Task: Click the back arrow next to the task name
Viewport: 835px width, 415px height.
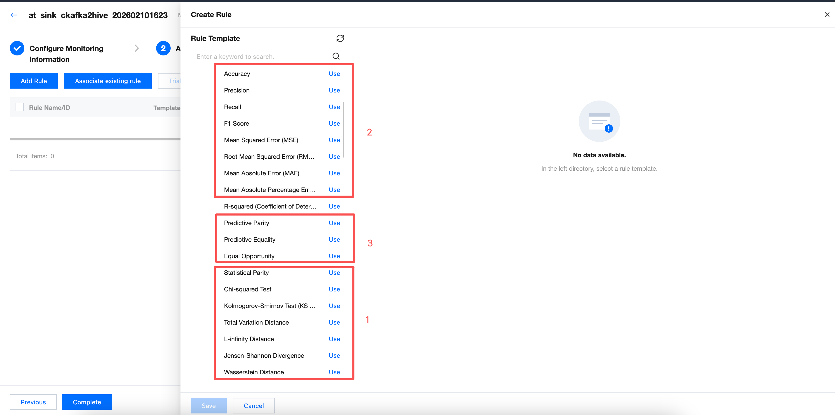Action: 13,15
